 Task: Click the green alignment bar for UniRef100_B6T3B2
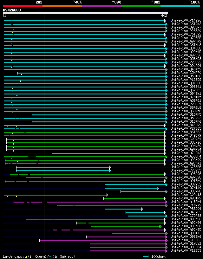pyautogui.click(x=85, y=132)
